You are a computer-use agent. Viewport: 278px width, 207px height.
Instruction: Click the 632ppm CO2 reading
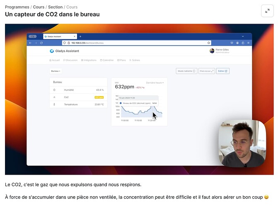coord(124,87)
